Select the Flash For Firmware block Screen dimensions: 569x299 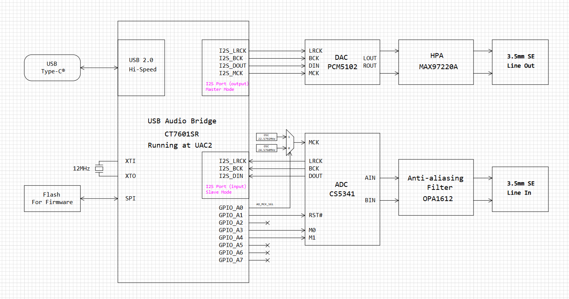pyautogui.click(x=52, y=198)
